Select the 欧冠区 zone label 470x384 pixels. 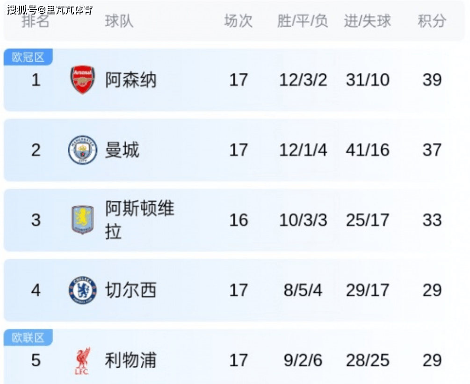(28, 57)
